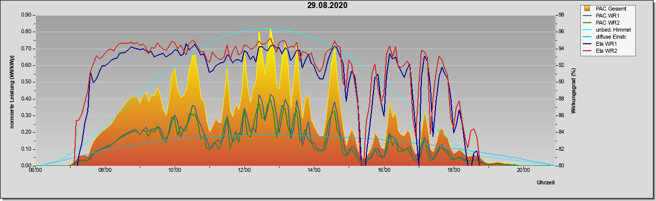Click the 0.40 power axis value

click(27, 99)
